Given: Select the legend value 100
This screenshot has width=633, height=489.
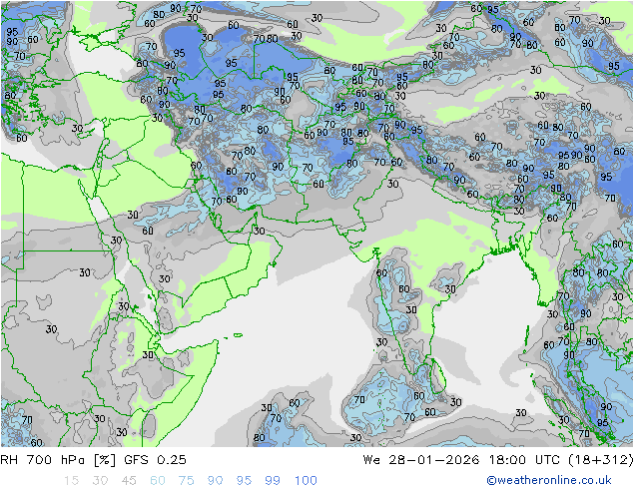Looking at the screenshot, I should coord(306,480).
